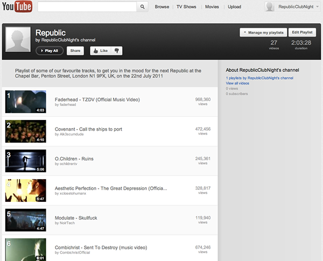323x261 pixels.
Task: Click title 'Modulate - Skullfuck'
Action: 76,218
